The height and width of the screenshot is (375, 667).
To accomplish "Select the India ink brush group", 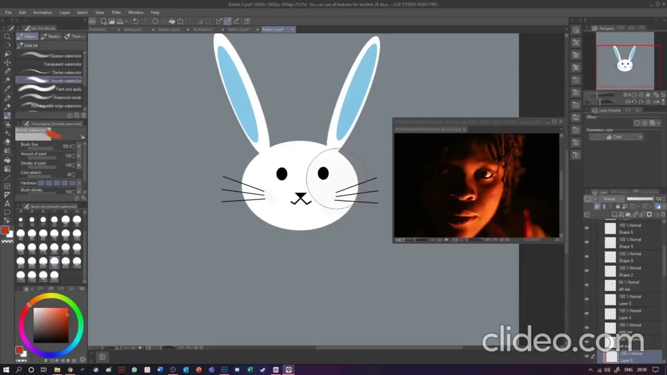I will (x=28, y=45).
